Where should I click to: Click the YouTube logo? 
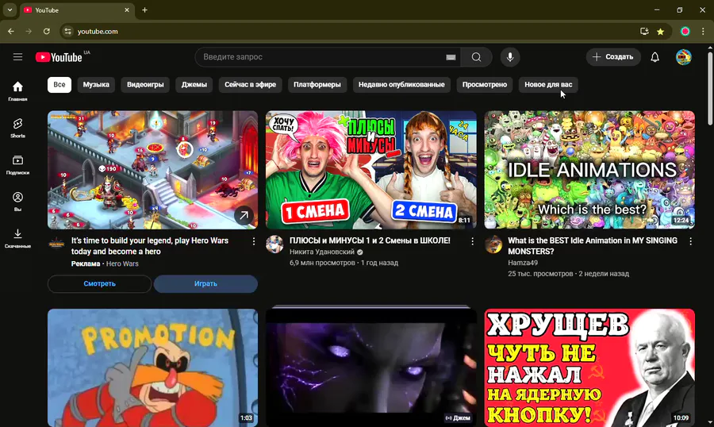pyautogui.click(x=59, y=57)
